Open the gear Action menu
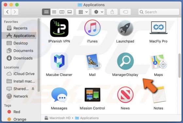 tap(98, 12)
